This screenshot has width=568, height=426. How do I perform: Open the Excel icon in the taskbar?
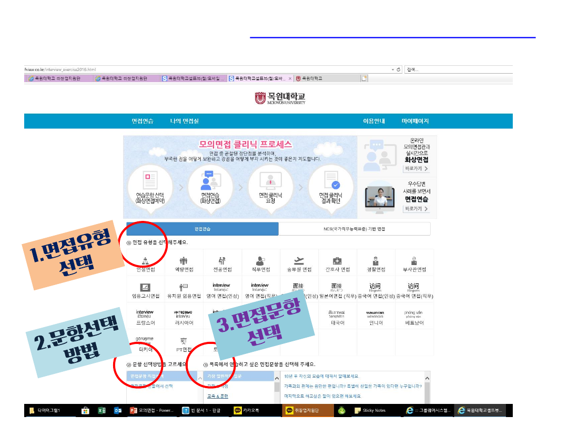(x=102, y=410)
